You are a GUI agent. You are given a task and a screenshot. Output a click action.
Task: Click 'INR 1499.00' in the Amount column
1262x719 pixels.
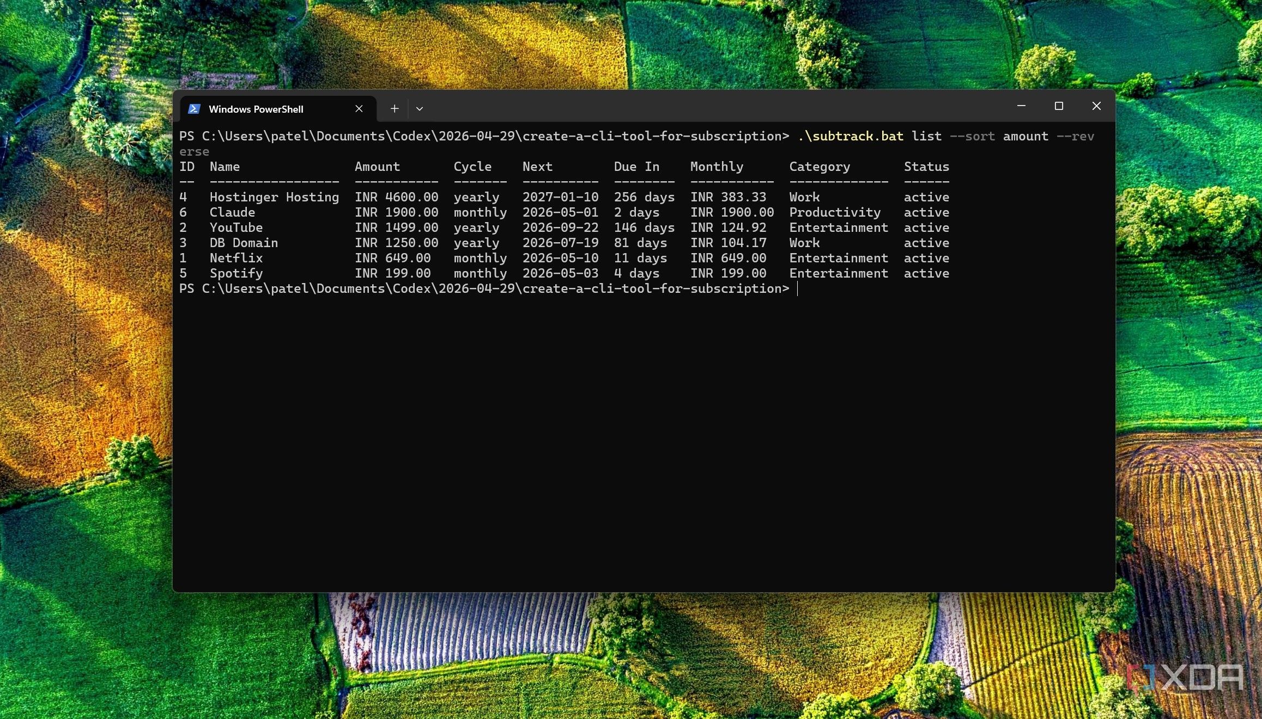coord(396,228)
